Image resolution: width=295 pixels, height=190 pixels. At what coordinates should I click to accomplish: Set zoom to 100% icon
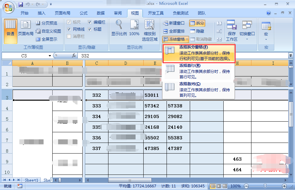point(134,28)
